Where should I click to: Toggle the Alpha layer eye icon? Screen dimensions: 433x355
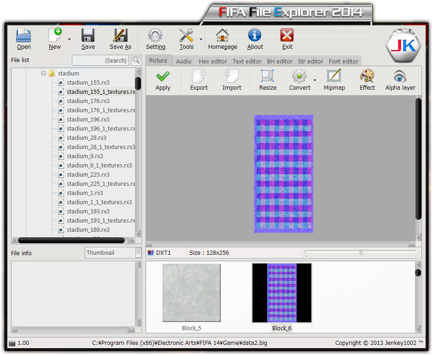coord(400,76)
